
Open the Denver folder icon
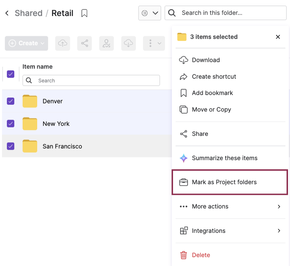click(30, 101)
